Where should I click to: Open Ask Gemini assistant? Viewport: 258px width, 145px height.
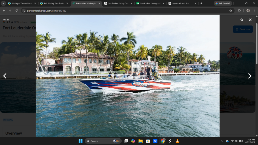pos(223,3)
